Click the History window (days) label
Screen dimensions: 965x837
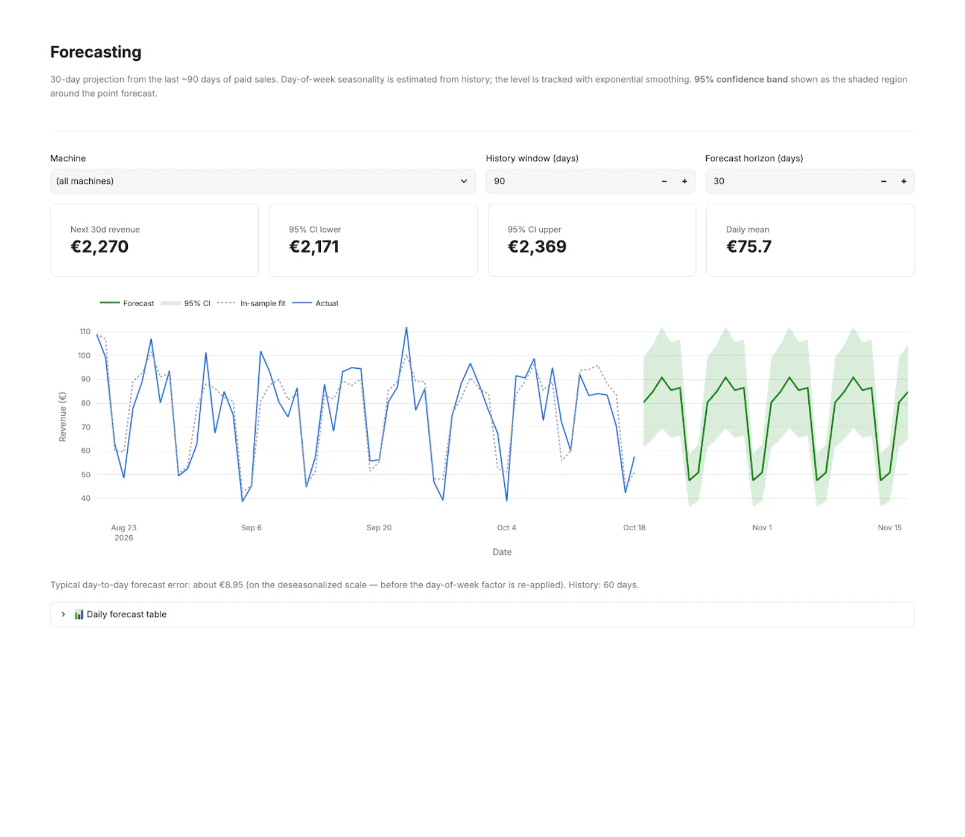pyautogui.click(x=532, y=158)
